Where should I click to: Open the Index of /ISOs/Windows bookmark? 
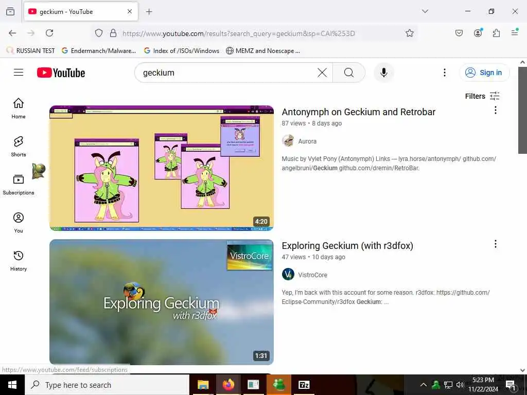point(182,51)
